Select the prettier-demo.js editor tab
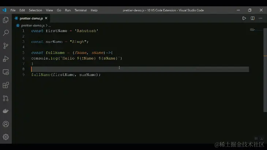Viewport: 267px width, 150px height. tap(31, 18)
